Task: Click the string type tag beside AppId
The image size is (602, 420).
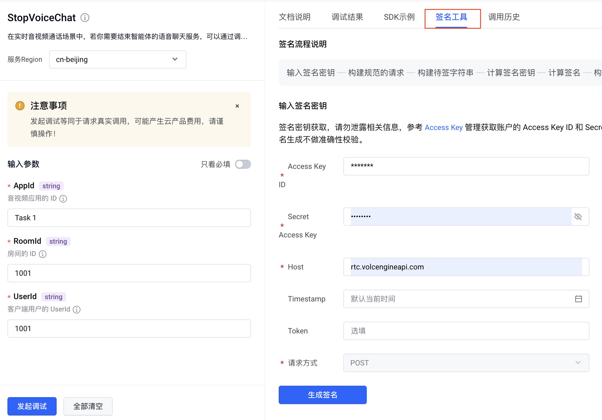Action: click(51, 186)
